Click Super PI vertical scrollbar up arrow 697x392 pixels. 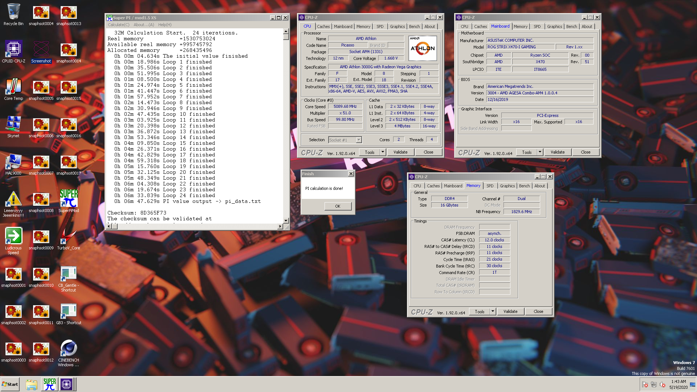(286, 32)
